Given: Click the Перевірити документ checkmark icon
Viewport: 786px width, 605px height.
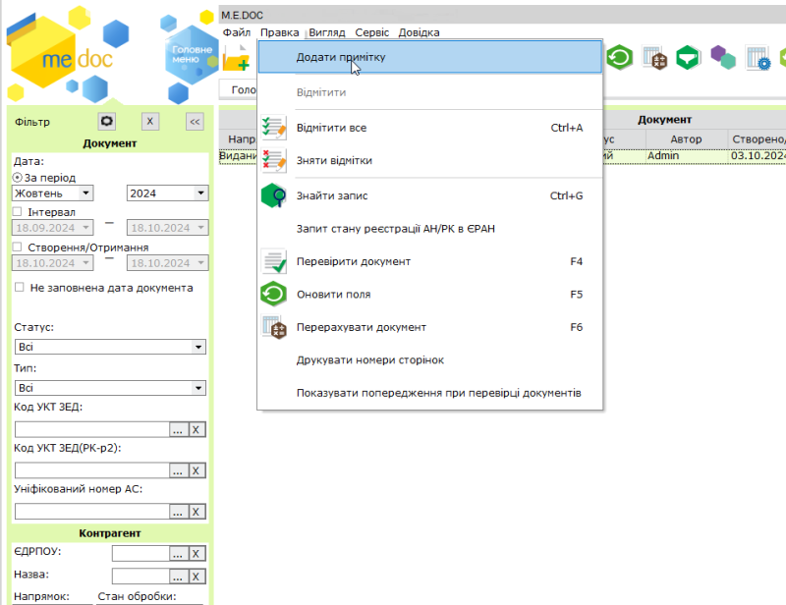Looking at the screenshot, I should (274, 261).
